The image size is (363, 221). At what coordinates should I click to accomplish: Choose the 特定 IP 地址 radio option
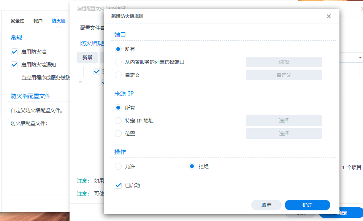click(118, 121)
